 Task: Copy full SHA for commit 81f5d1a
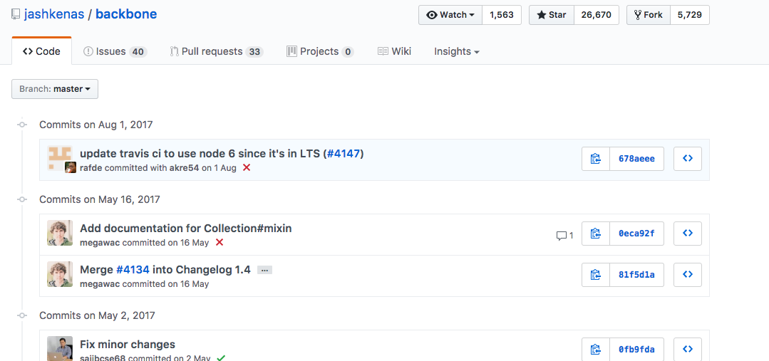[596, 275]
